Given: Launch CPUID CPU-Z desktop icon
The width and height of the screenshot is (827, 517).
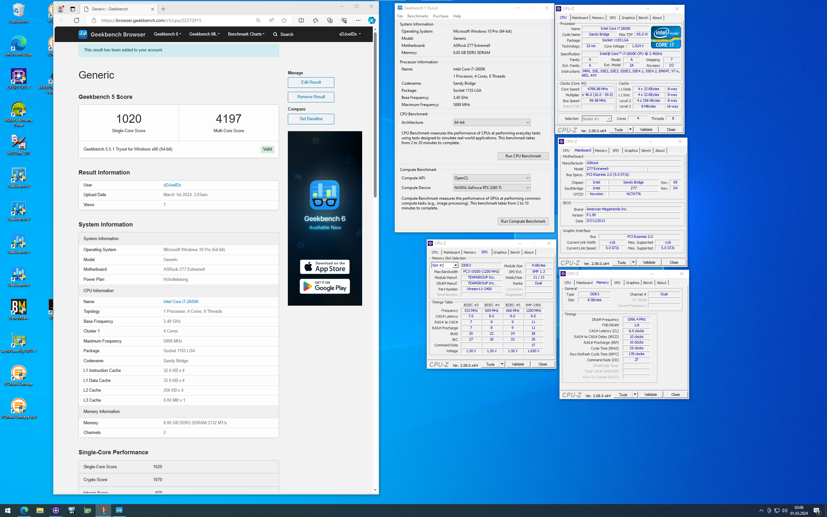Looking at the screenshot, I should click(x=18, y=79).
